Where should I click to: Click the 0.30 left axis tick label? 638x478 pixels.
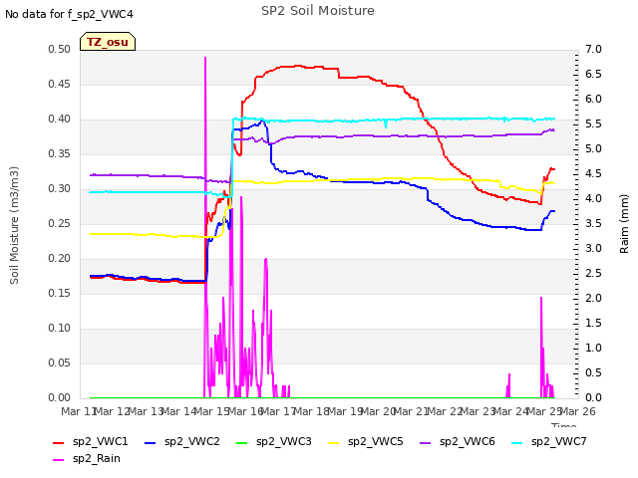(60, 189)
